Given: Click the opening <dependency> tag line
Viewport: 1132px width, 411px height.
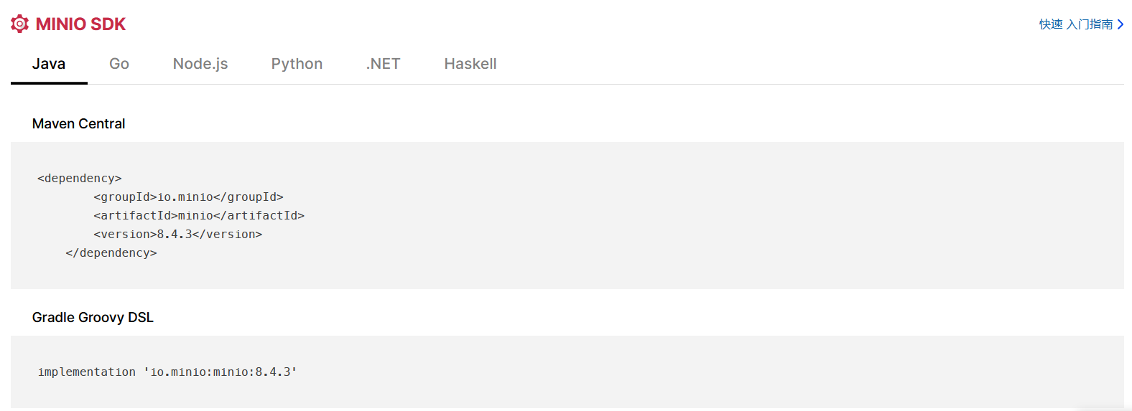Looking at the screenshot, I should tap(80, 178).
